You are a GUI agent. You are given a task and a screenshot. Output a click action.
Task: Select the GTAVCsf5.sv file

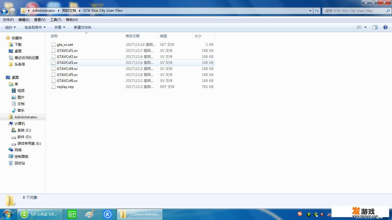132,74
